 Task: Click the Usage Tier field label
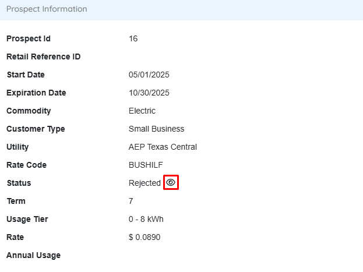27,220
